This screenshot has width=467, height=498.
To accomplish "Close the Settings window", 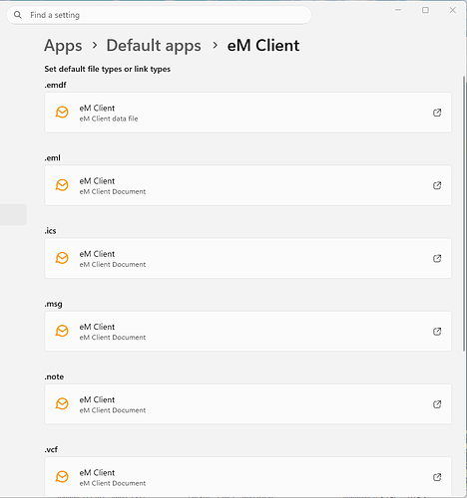I will click(x=453, y=10).
